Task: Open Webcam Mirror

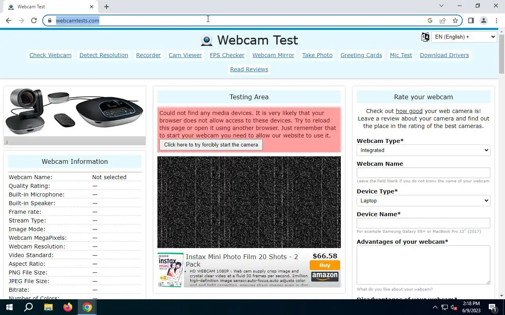Action: pos(273,55)
